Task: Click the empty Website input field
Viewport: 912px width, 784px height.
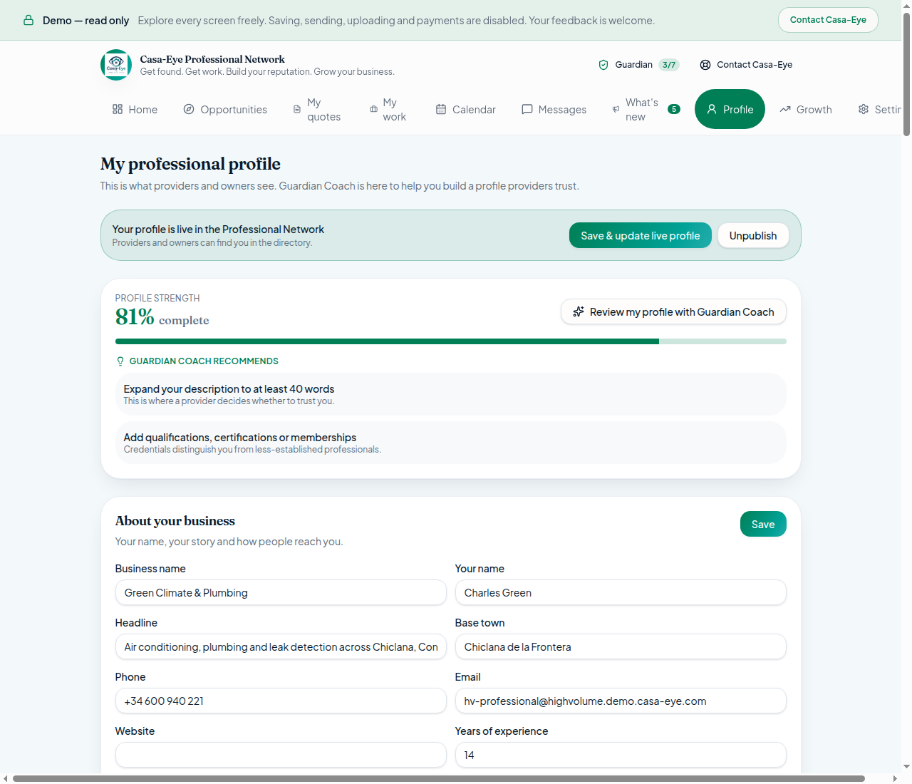Action: tap(281, 755)
